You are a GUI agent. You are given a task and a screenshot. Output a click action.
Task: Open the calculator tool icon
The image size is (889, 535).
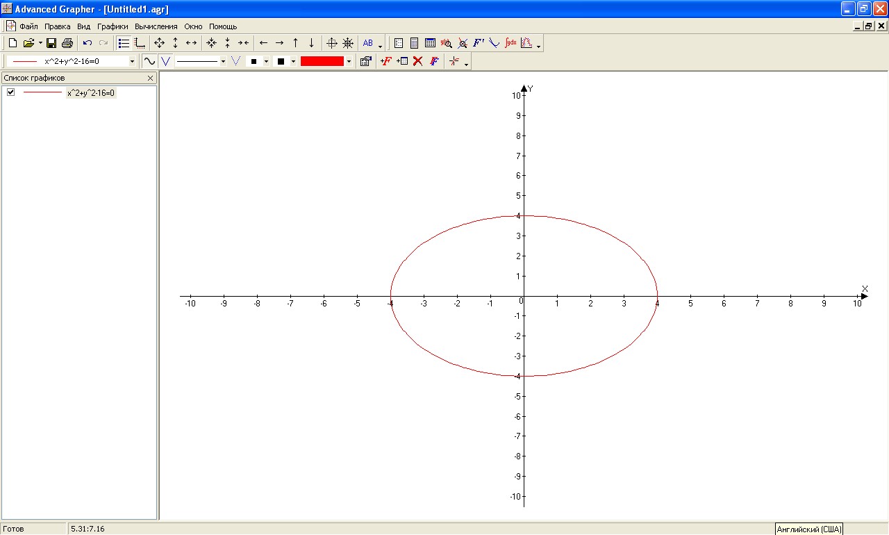tap(414, 43)
